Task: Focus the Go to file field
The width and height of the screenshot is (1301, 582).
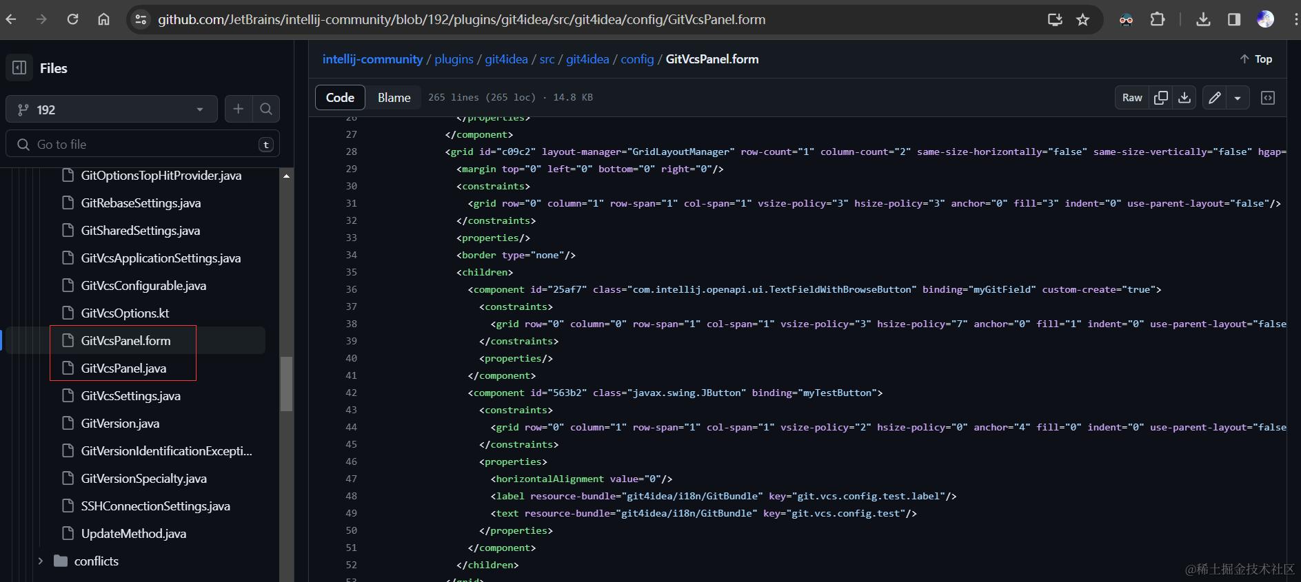Action: (143, 144)
